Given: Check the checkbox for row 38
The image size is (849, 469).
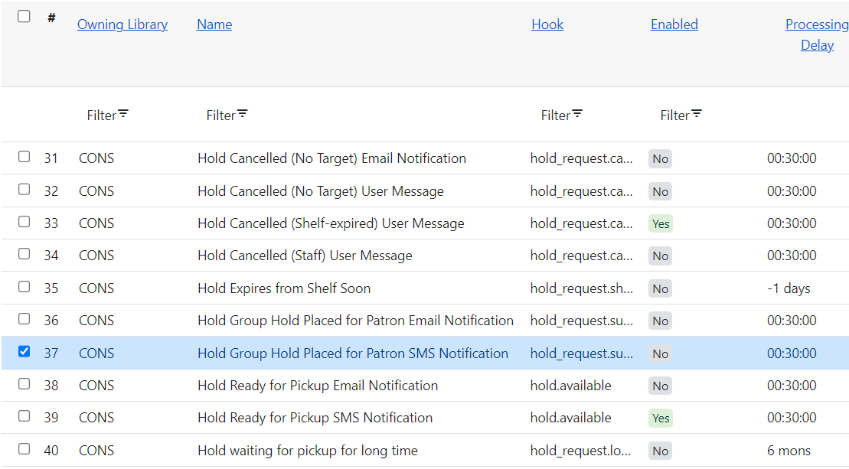Looking at the screenshot, I should (24, 385).
